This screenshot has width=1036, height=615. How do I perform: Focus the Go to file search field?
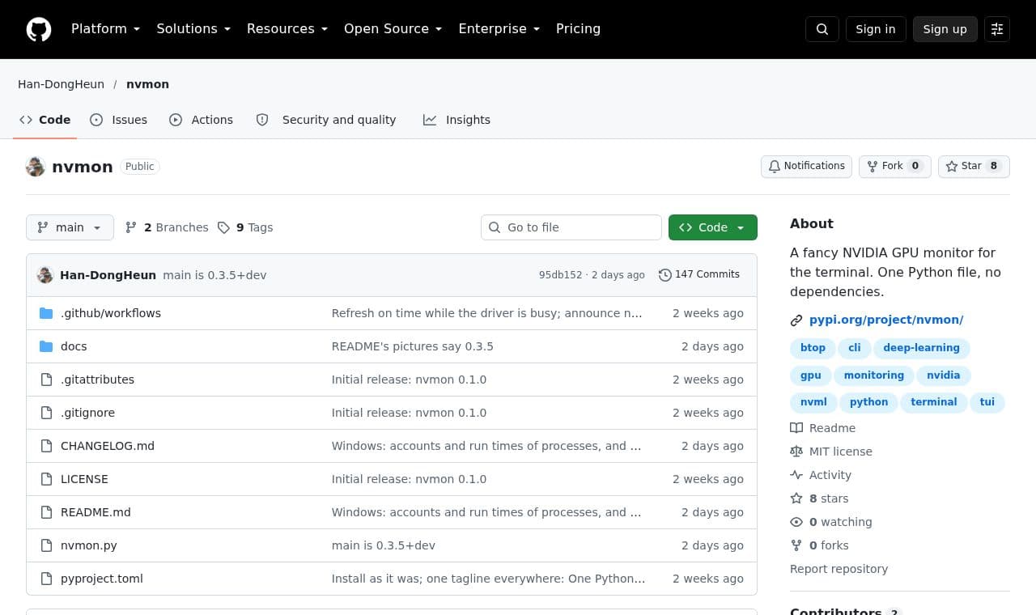tap(571, 227)
